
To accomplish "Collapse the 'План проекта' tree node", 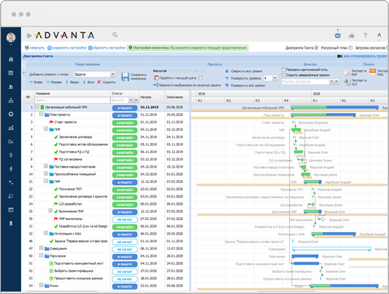I will 42,115.
